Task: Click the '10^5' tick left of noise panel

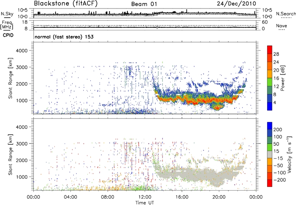Action: (x=23, y=10)
